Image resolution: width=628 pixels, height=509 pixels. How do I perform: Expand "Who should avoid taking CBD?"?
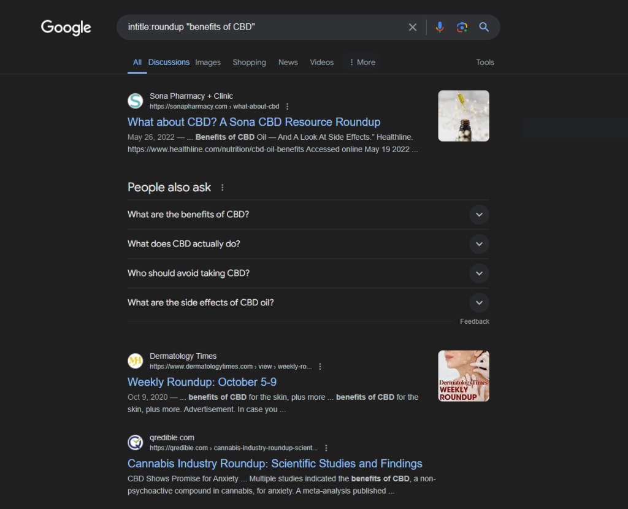coord(479,273)
